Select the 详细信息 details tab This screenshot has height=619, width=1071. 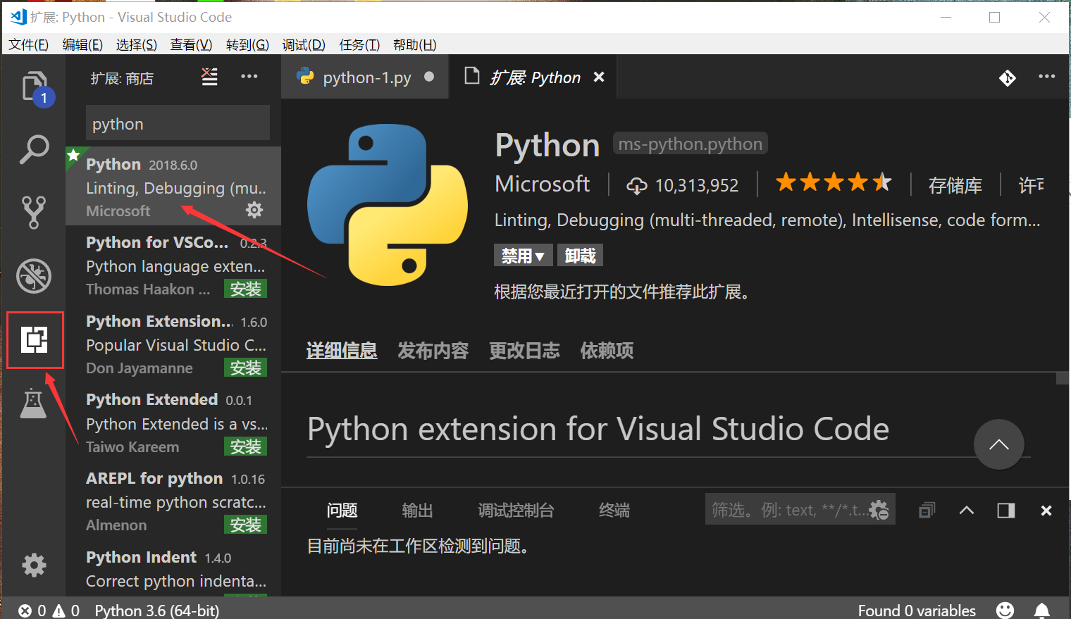click(x=342, y=350)
